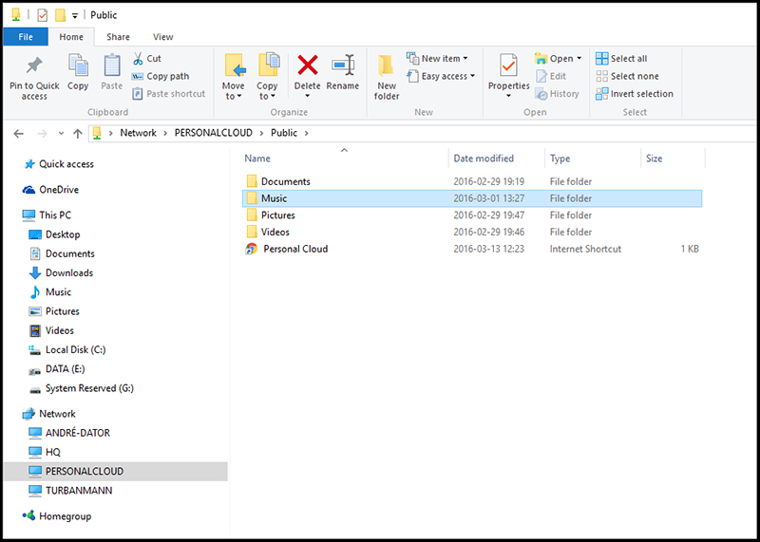
Task: Open the Personal Cloud internet shortcut
Action: tap(295, 249)
